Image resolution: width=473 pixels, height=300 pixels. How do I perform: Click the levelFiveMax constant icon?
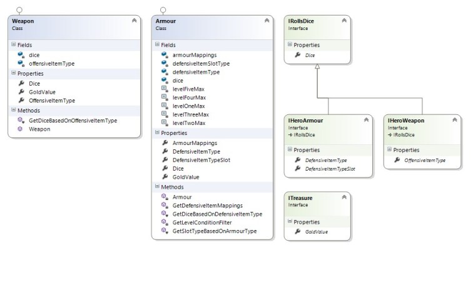click(163, 89)
